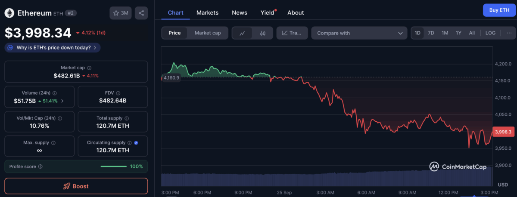Click the $51.75B volume value
Viewport: 517px width, 197px height.
pos(25,101)
